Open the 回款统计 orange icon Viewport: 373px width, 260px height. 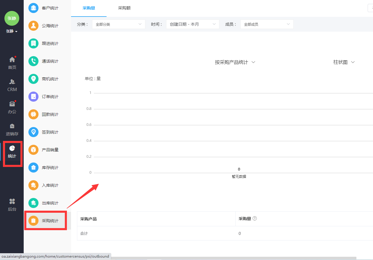[x=33, y=114]
